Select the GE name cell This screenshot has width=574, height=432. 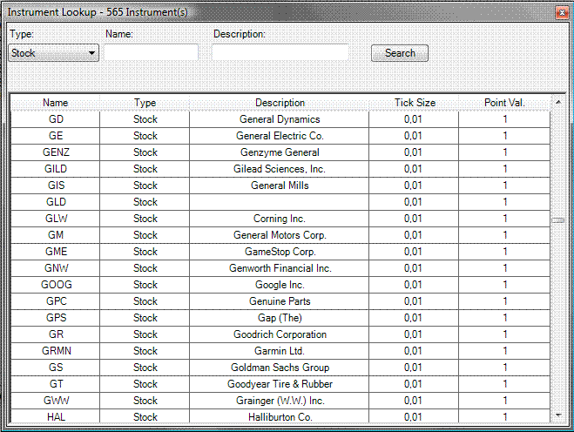55,136
